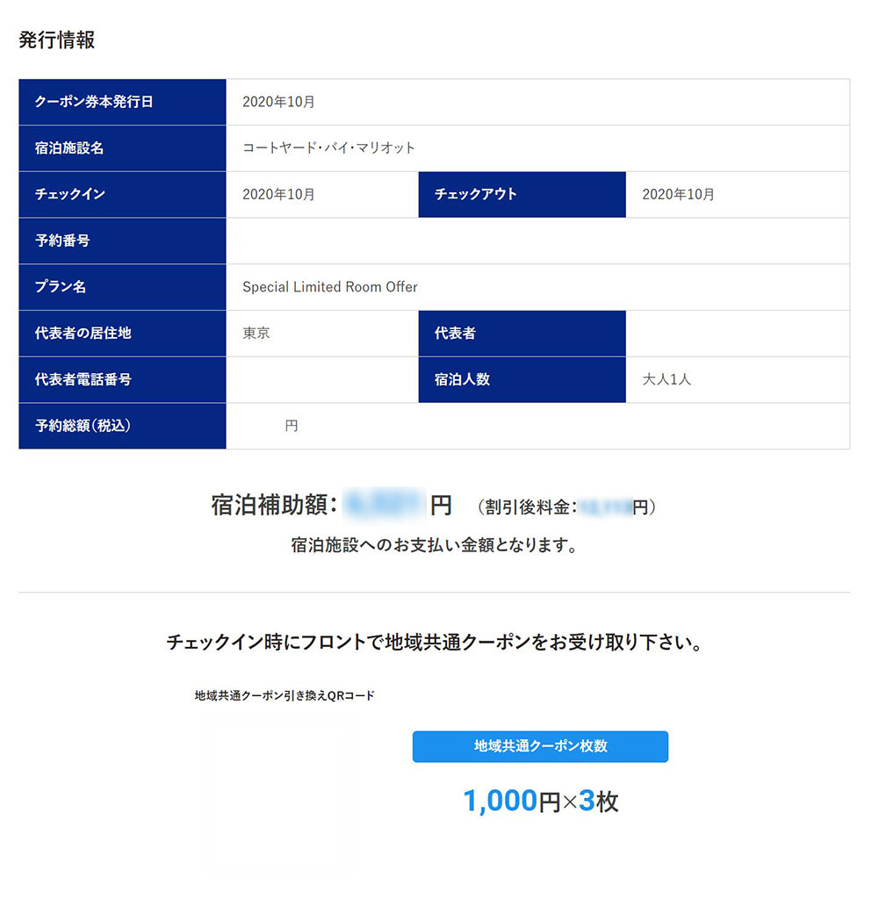Click the 宿泊施設へのお支払い金額となります note

tap(434, 545)
